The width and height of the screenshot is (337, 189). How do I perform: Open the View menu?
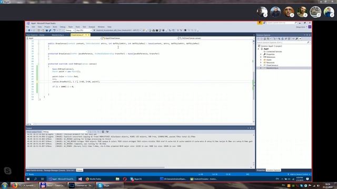39,27
